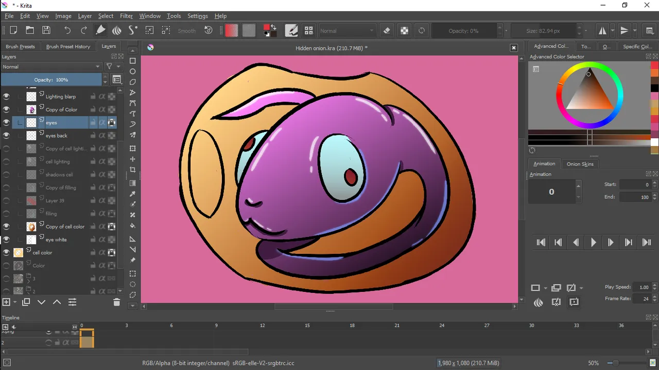Open layer thumbnail size options button
The width and height of the screenshot is (659, 370).
pyautogui.click(x=117, y=80)
